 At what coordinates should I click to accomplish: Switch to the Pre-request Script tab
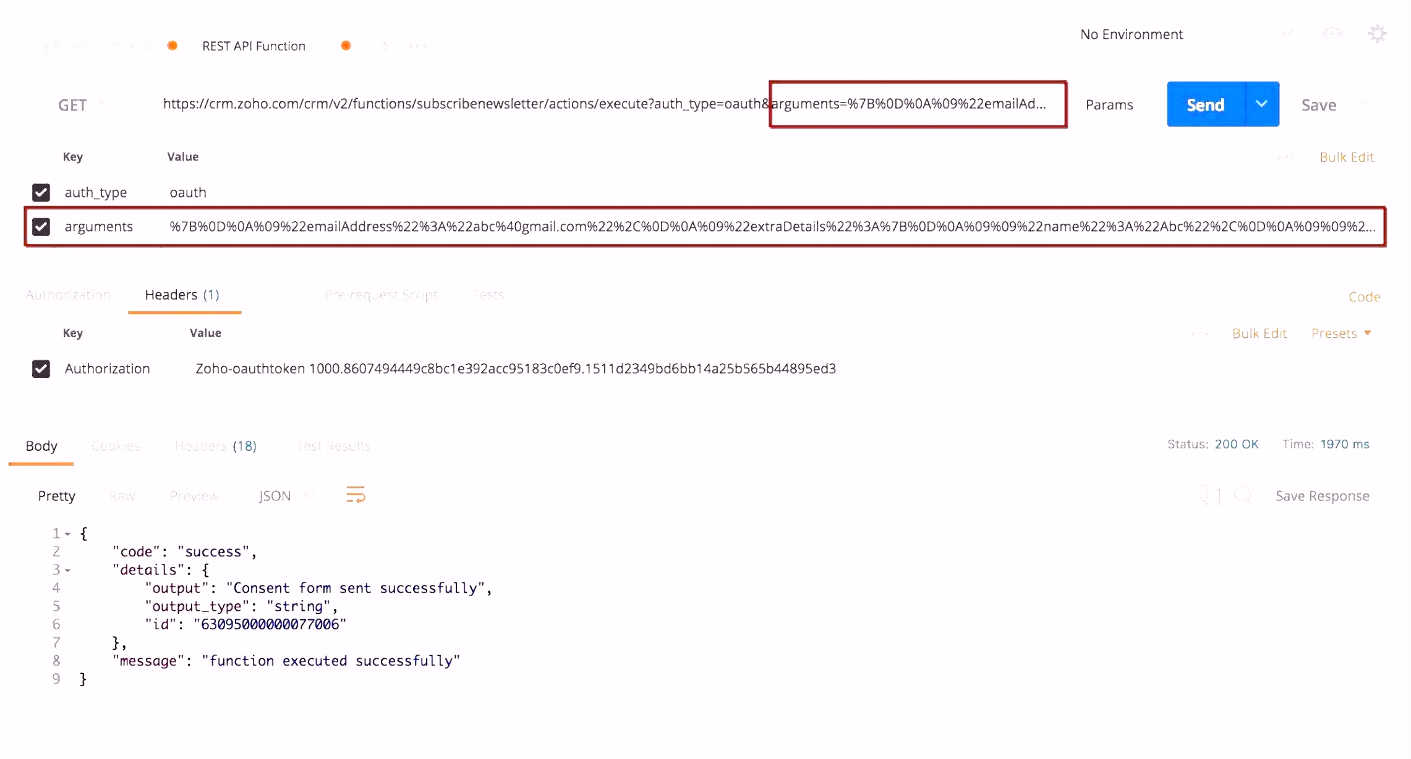(x=381, y=293)
